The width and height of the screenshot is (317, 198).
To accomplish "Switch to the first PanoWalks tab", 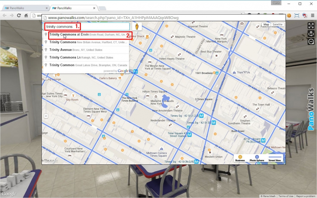I will point(25,8).
